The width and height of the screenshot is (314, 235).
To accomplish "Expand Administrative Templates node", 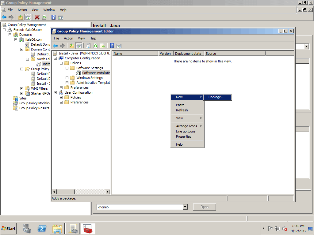I will pyautogui.click(x=67, y=83).
